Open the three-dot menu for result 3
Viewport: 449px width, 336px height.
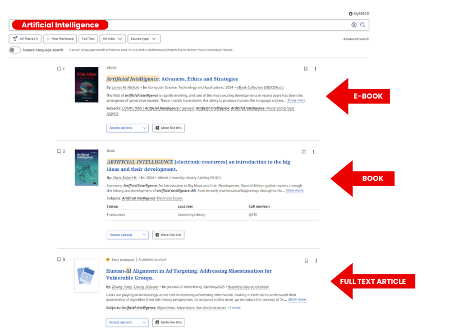pyautogui.click(x=316, y=260)
